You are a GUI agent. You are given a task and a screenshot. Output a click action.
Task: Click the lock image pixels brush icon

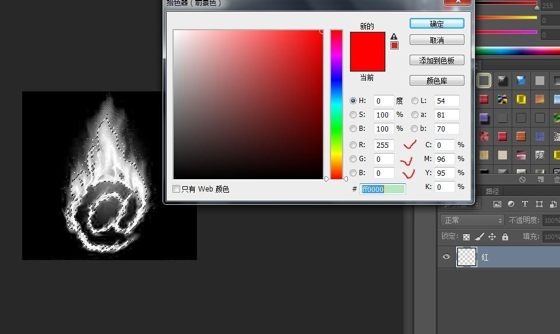(479, 237)
